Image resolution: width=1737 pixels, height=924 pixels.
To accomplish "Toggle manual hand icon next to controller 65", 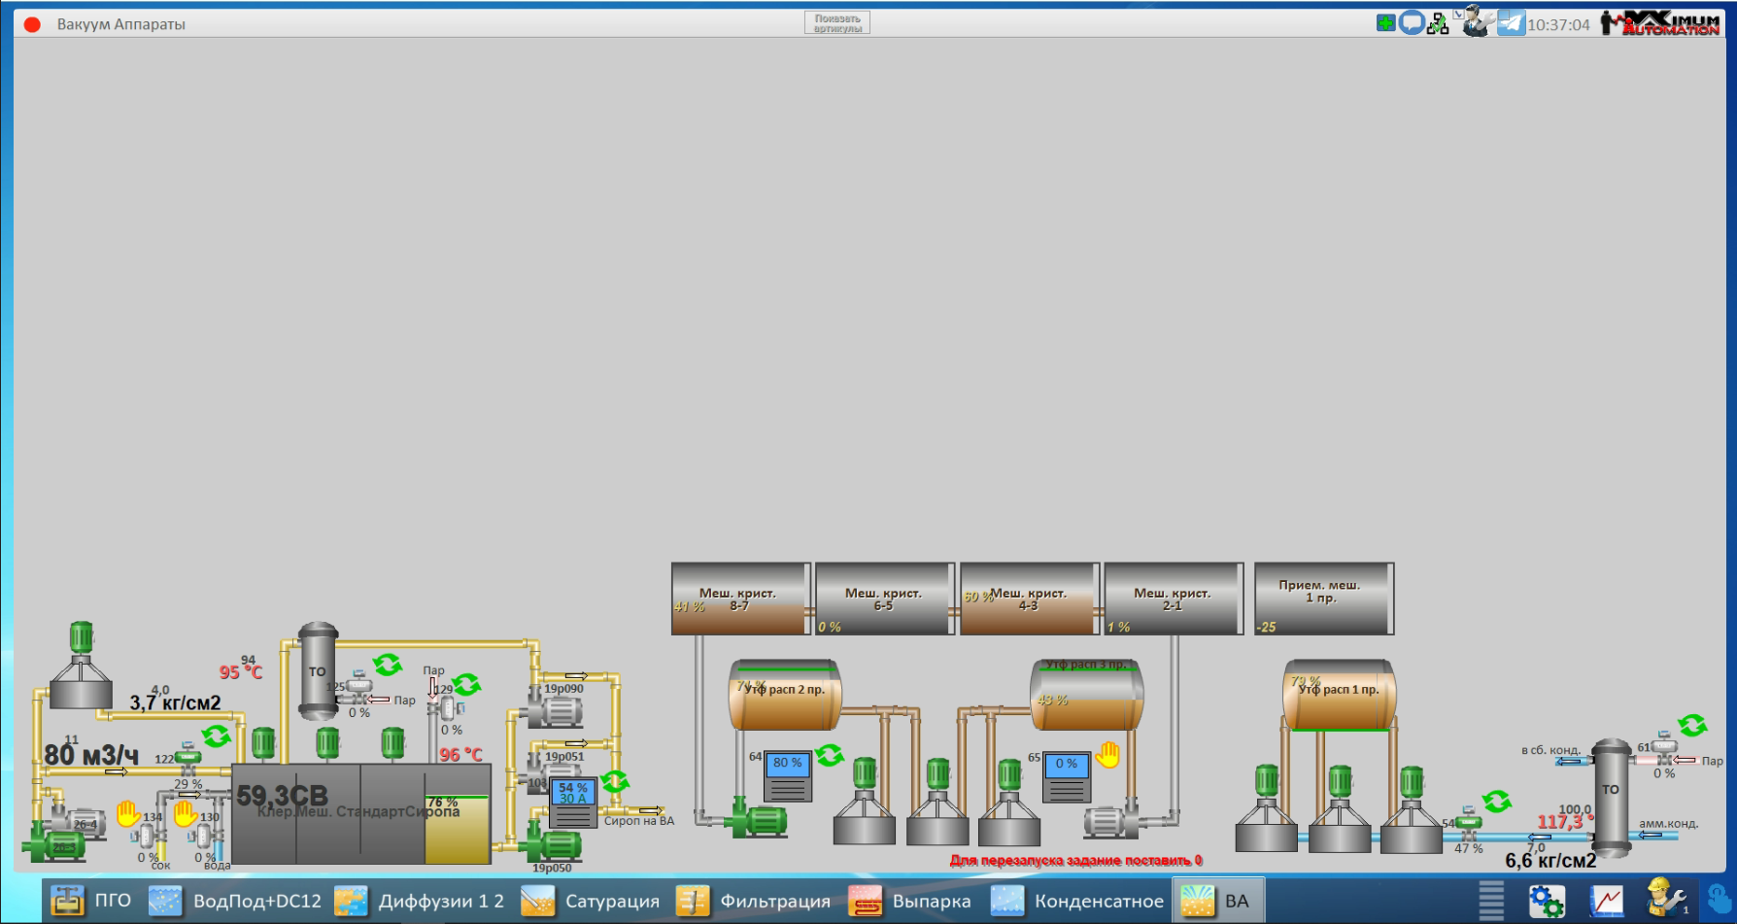I will (x=1107, y=755).
